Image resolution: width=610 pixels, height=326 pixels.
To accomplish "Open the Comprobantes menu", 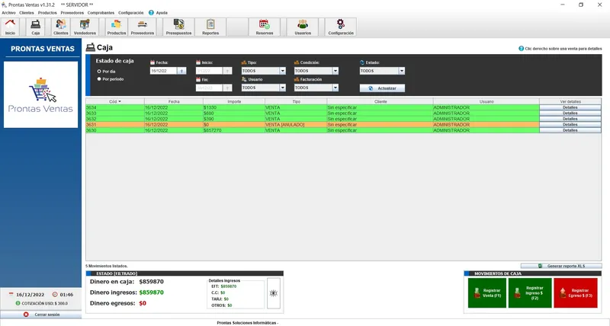I will point(101,13).
